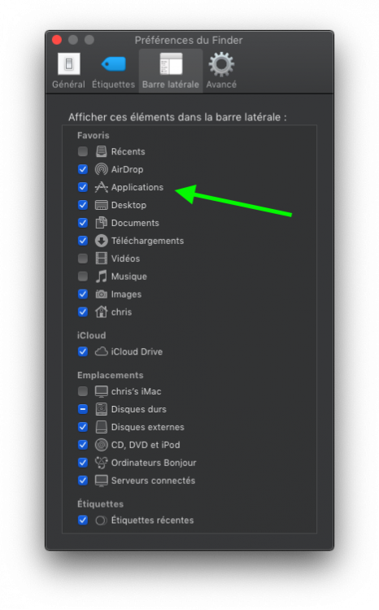Enable the Récents checkbox

click(x=83, y=151)
